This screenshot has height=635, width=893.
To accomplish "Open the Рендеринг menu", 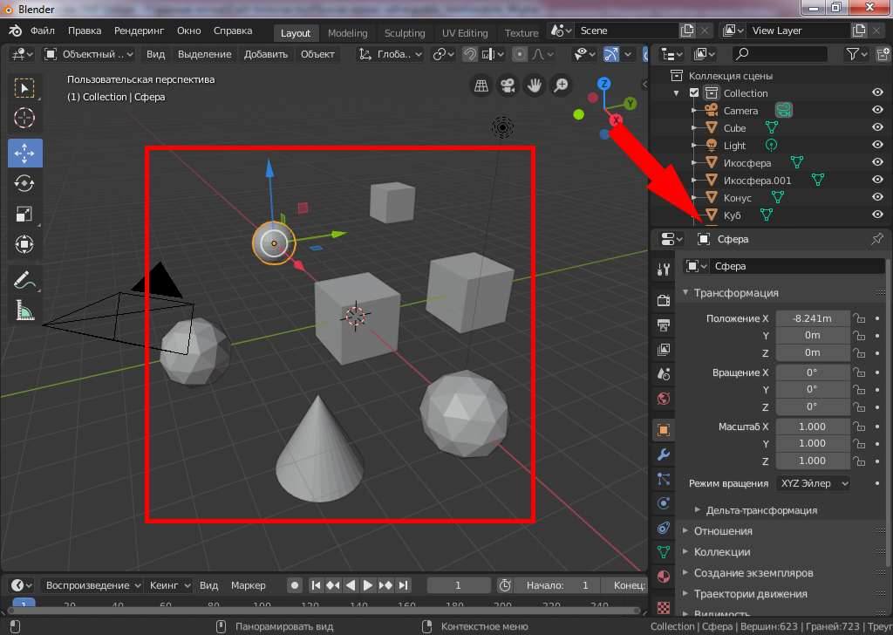I will click(140, 31).
